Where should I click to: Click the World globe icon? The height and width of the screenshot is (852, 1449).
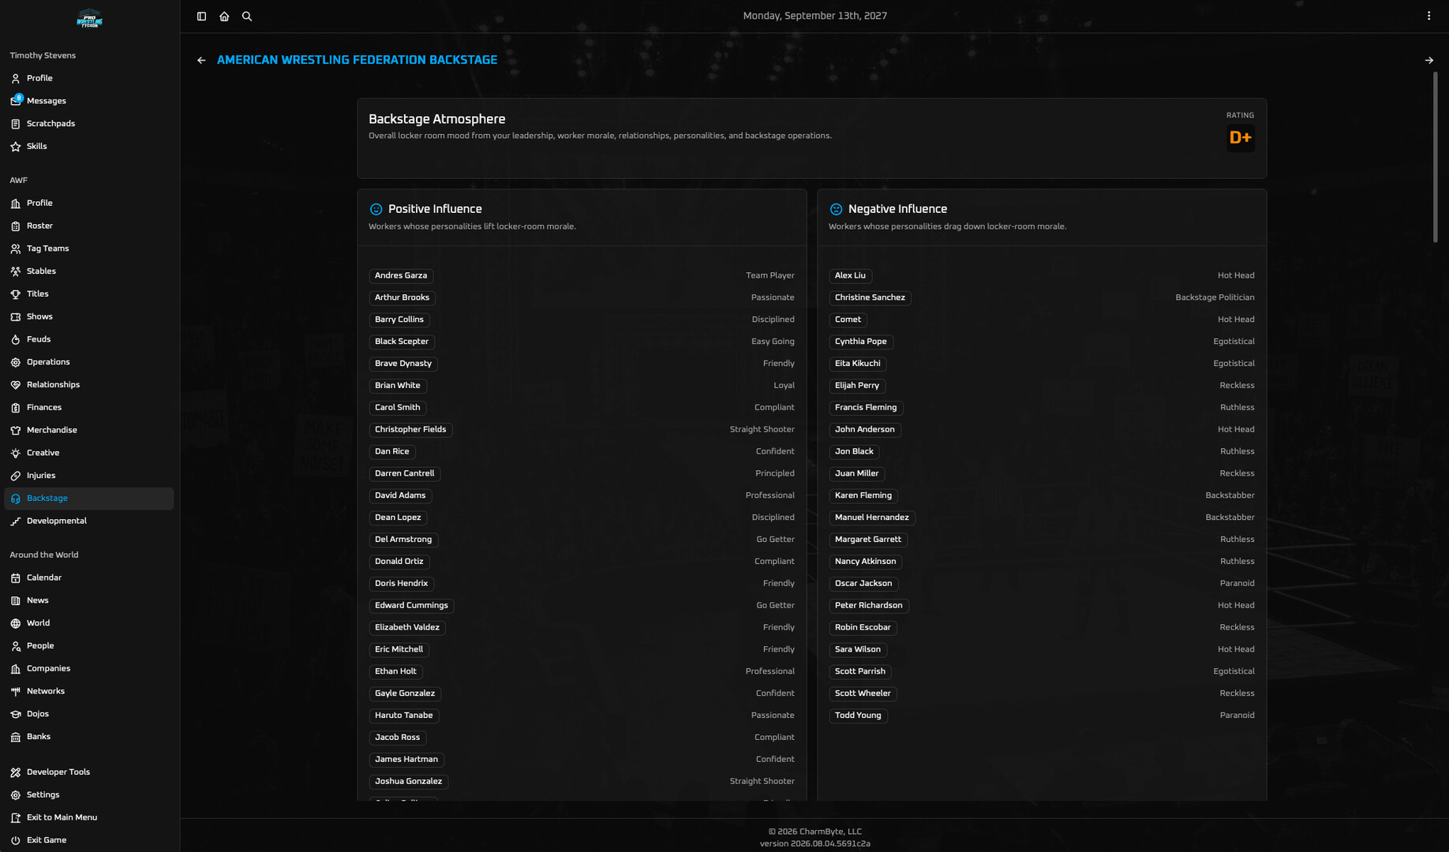(x=16, y=623)
